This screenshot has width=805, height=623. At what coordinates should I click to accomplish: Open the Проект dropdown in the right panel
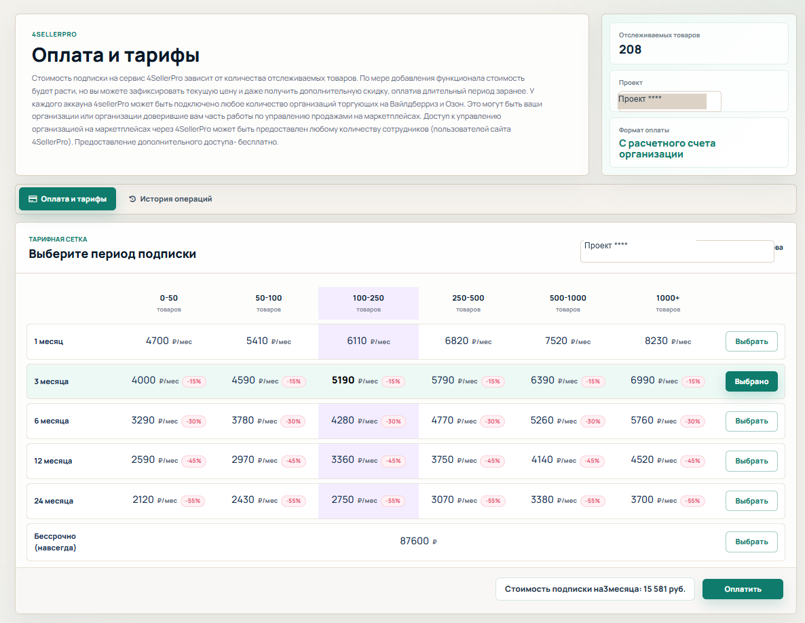click(669, 100)
